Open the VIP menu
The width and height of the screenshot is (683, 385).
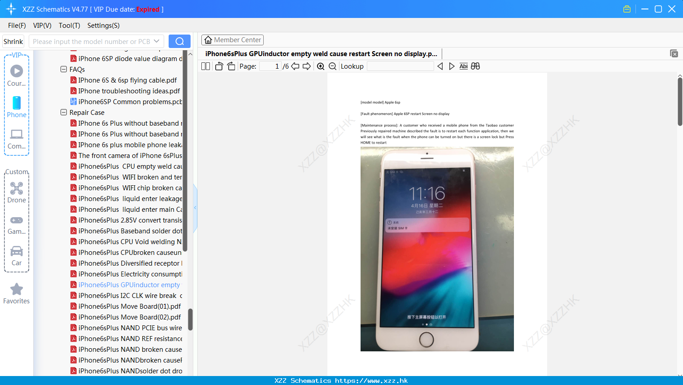click(42, 26)
